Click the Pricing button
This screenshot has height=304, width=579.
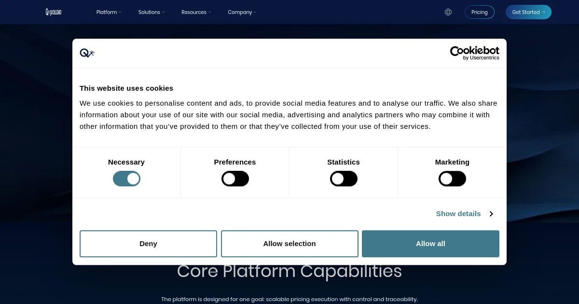480,12
